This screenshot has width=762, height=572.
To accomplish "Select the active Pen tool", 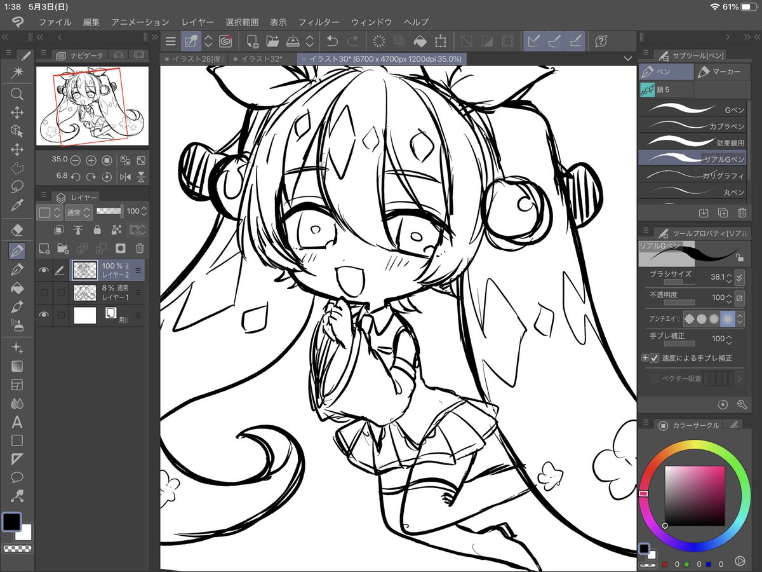I will pyautogui.click(x=17, y=250).
